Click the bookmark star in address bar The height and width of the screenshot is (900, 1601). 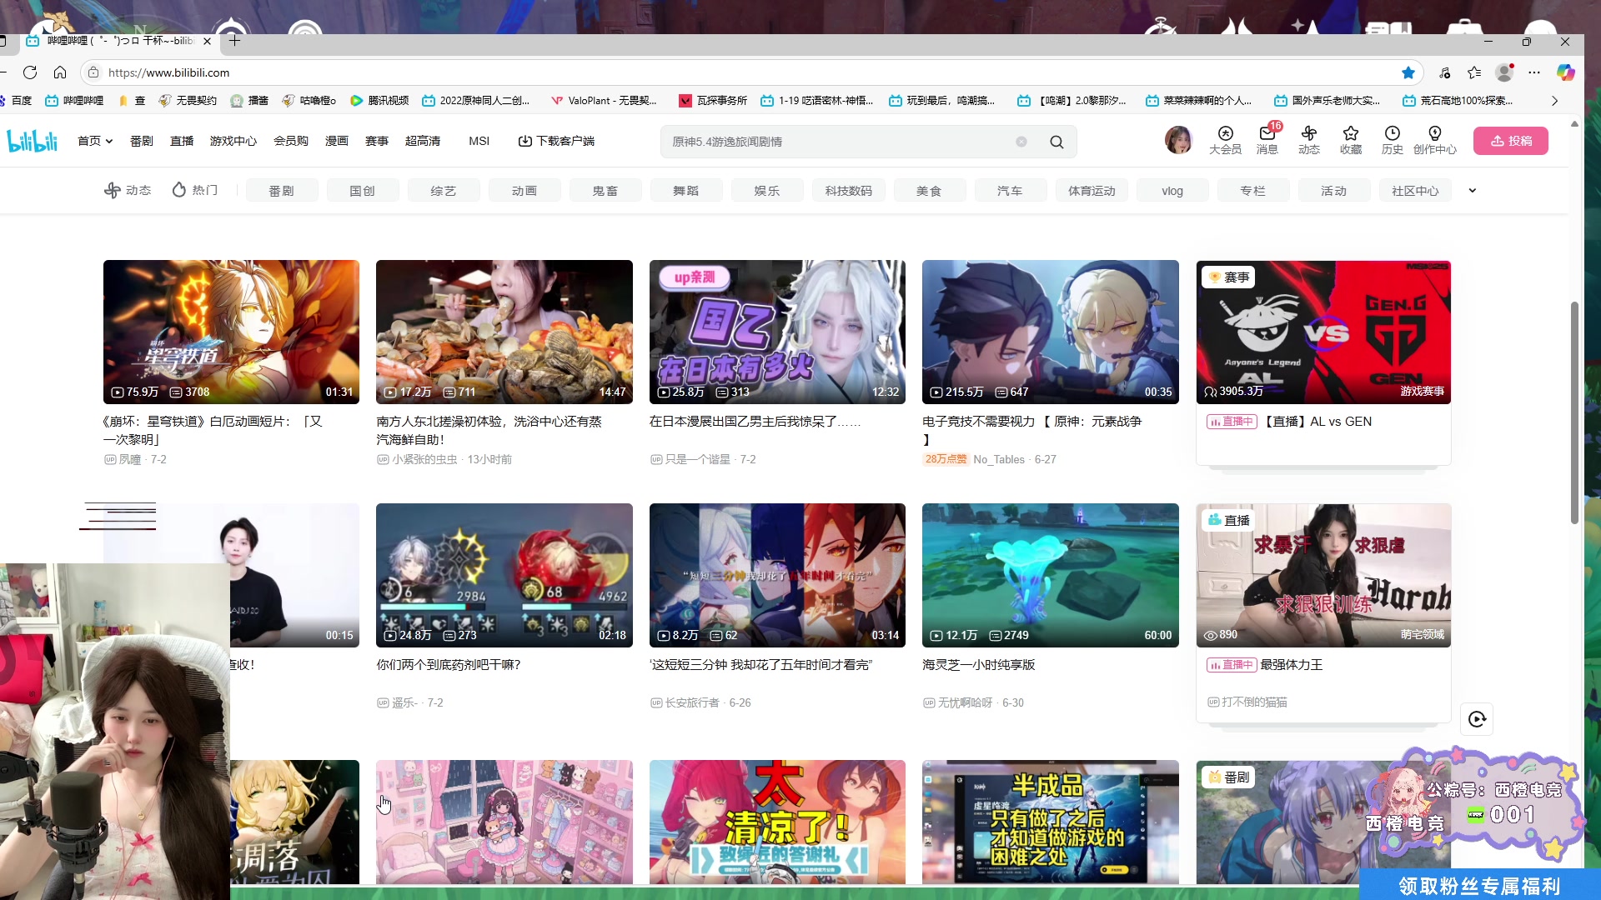pos(1408,72)
